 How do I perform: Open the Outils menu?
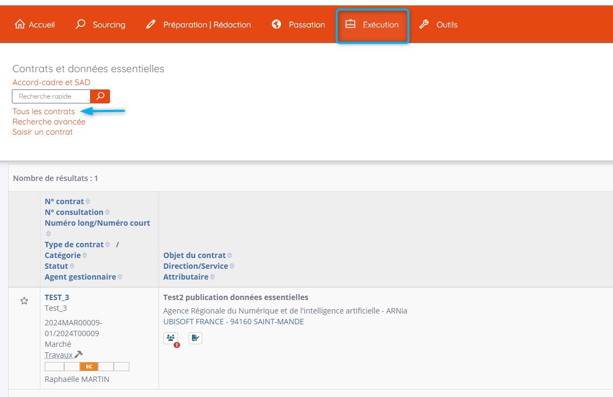click(x=438, y=25)
